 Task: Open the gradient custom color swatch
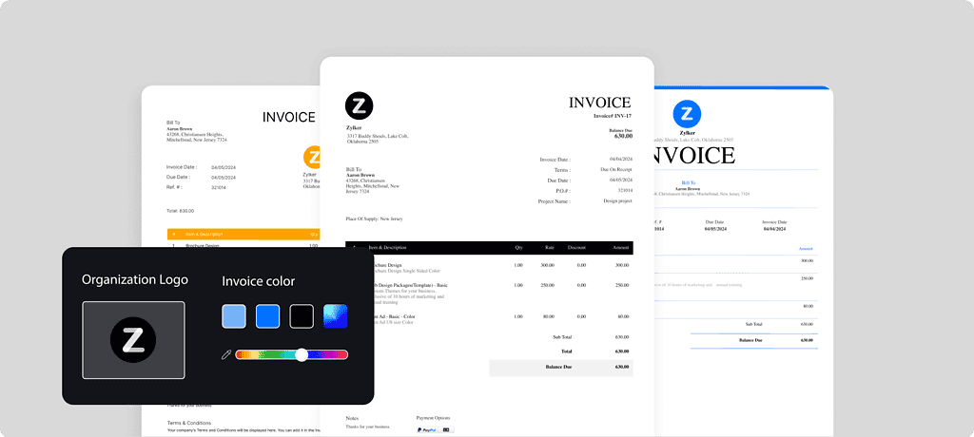pos(336,316)
